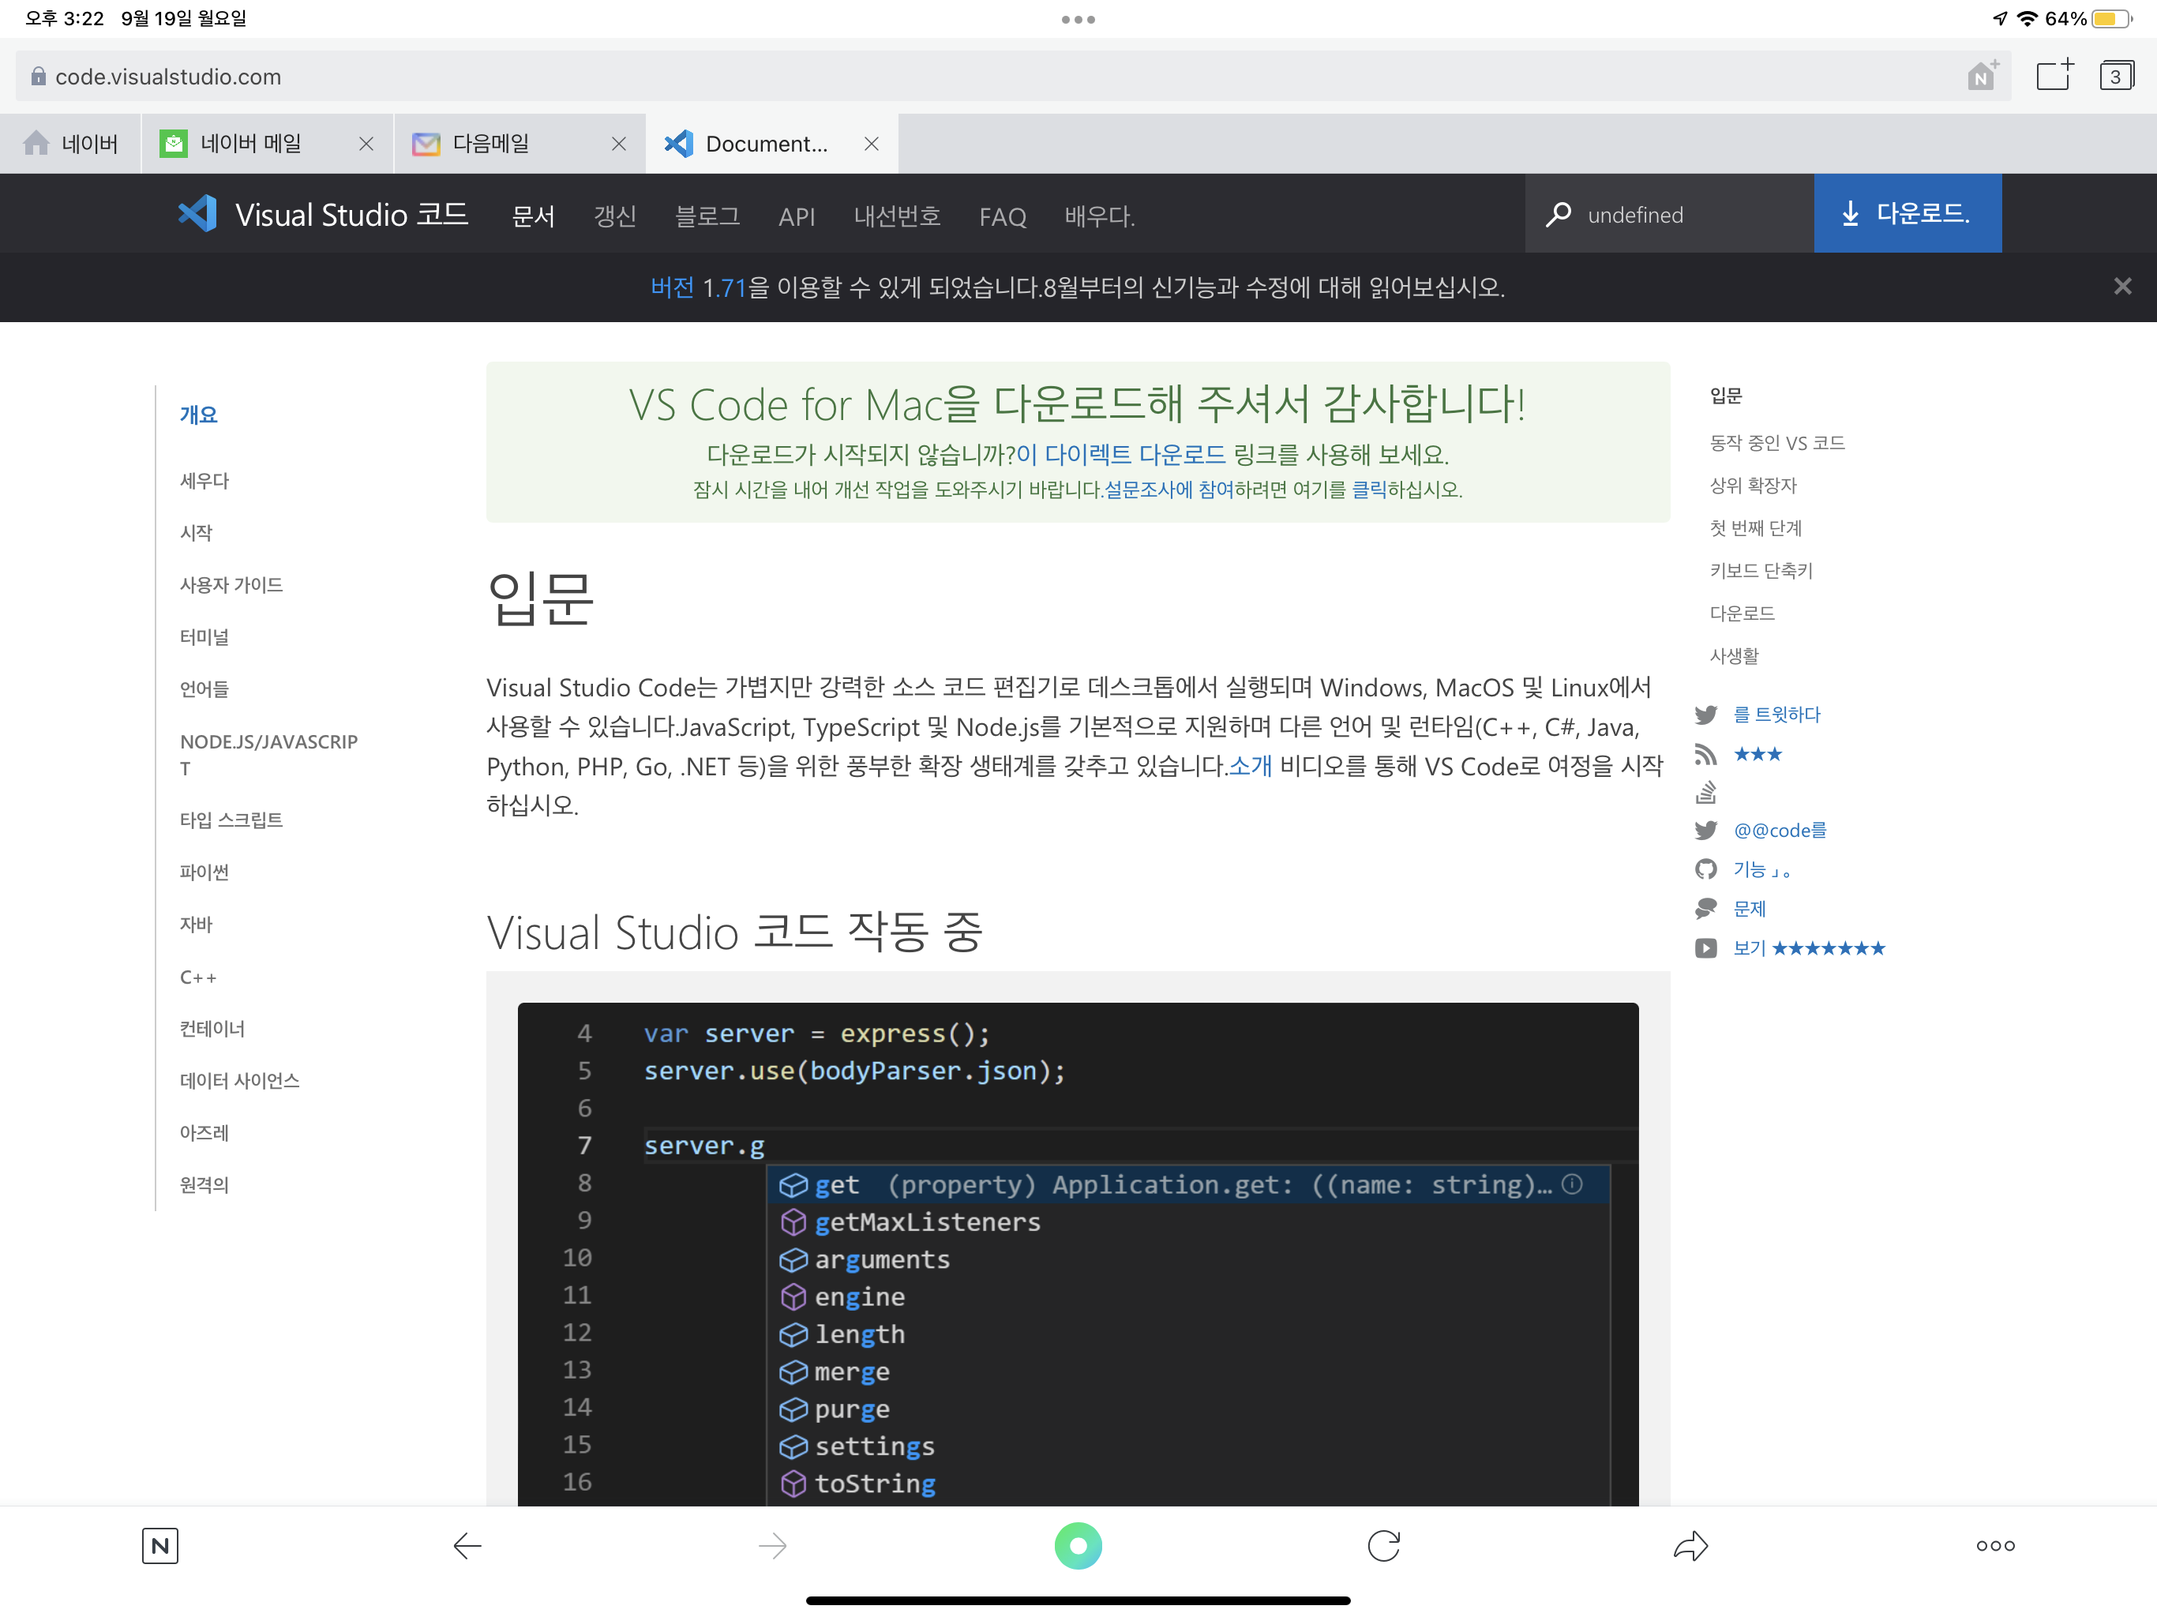The width and height of the screenshot is (2157, 1617).
Task: Open the 내선번호 nav item
Action: [x=897, y=216]
